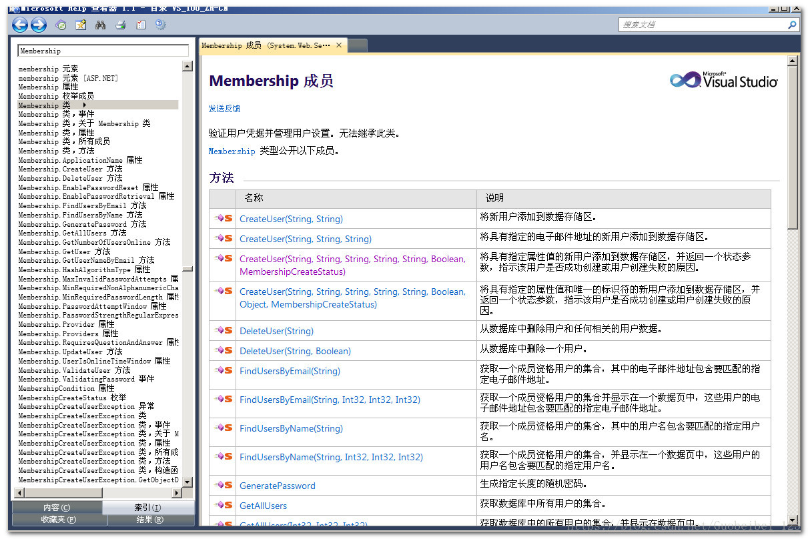The width and height of the screenshot is (808, 539).
Task: Click the 发送反馈 feedback link
Action: 224,108
